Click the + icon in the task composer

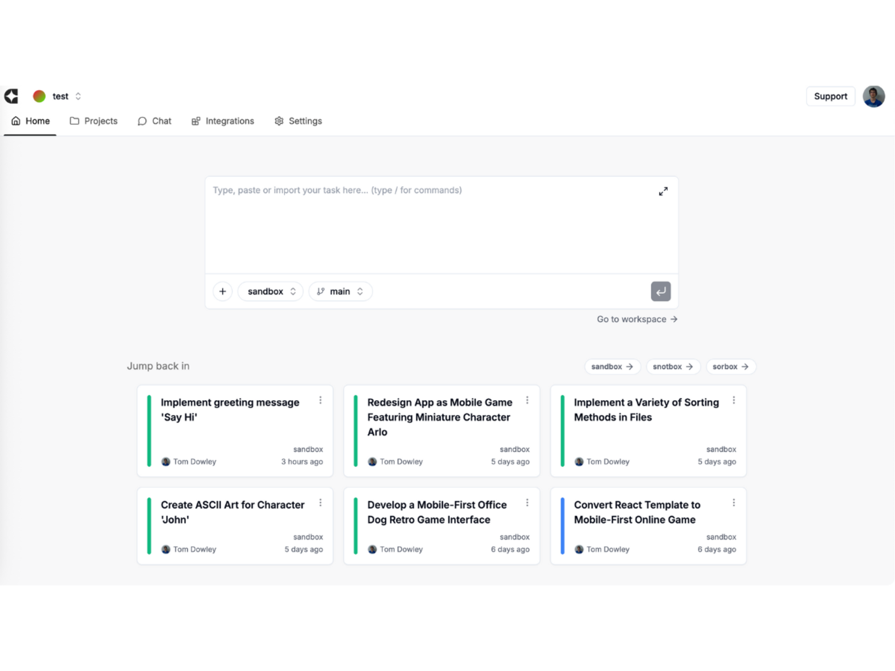coord(223,291)
